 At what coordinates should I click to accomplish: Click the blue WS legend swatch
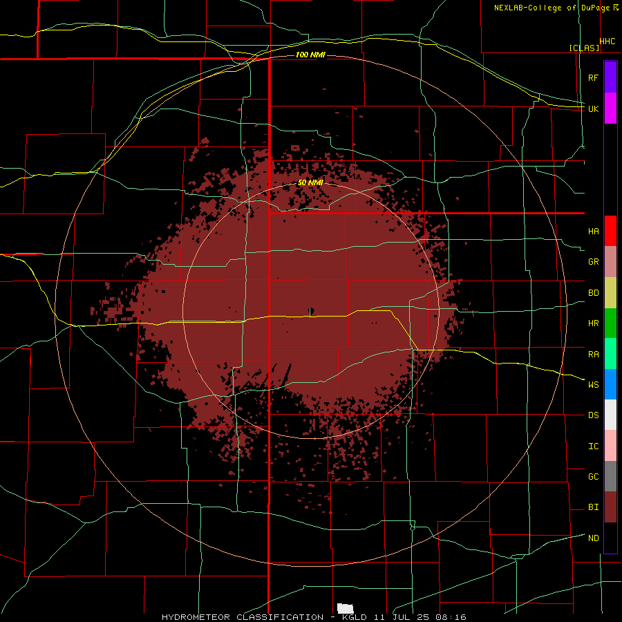pyautogui.click(x=610, y=384)
